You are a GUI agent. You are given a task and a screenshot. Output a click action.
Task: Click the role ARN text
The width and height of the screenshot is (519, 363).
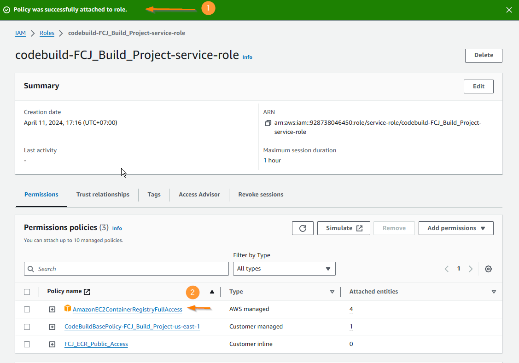pyautogui.click(x=378, y=127)
